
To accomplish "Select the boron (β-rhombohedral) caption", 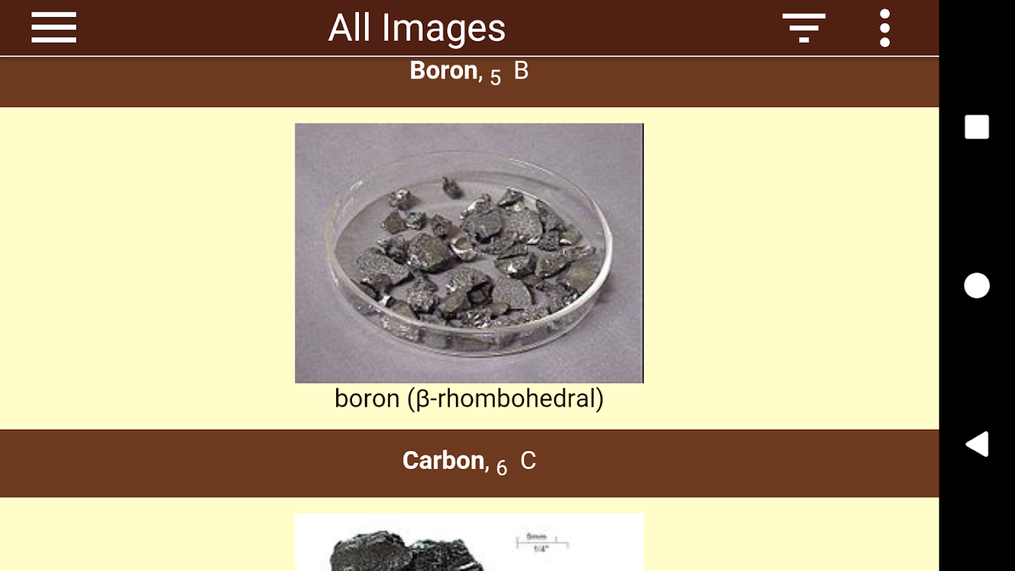I will (x=469, y=398).
